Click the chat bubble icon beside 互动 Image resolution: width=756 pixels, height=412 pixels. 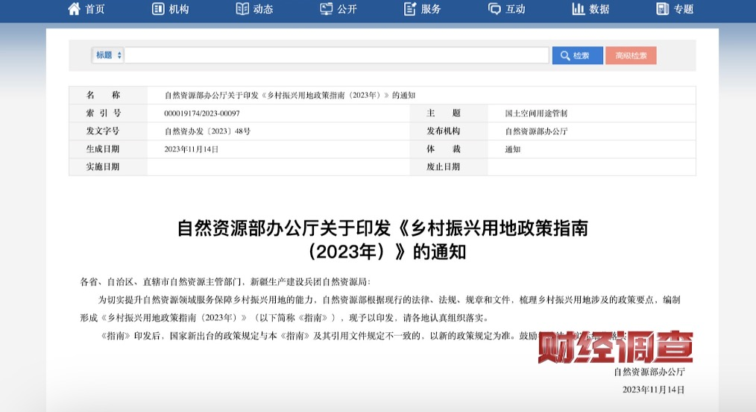[494, 9]
